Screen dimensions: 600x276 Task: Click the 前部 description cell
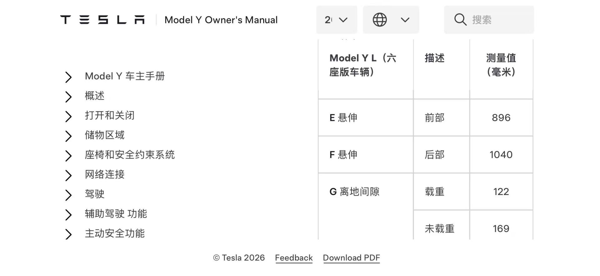[x=441, y=118]
